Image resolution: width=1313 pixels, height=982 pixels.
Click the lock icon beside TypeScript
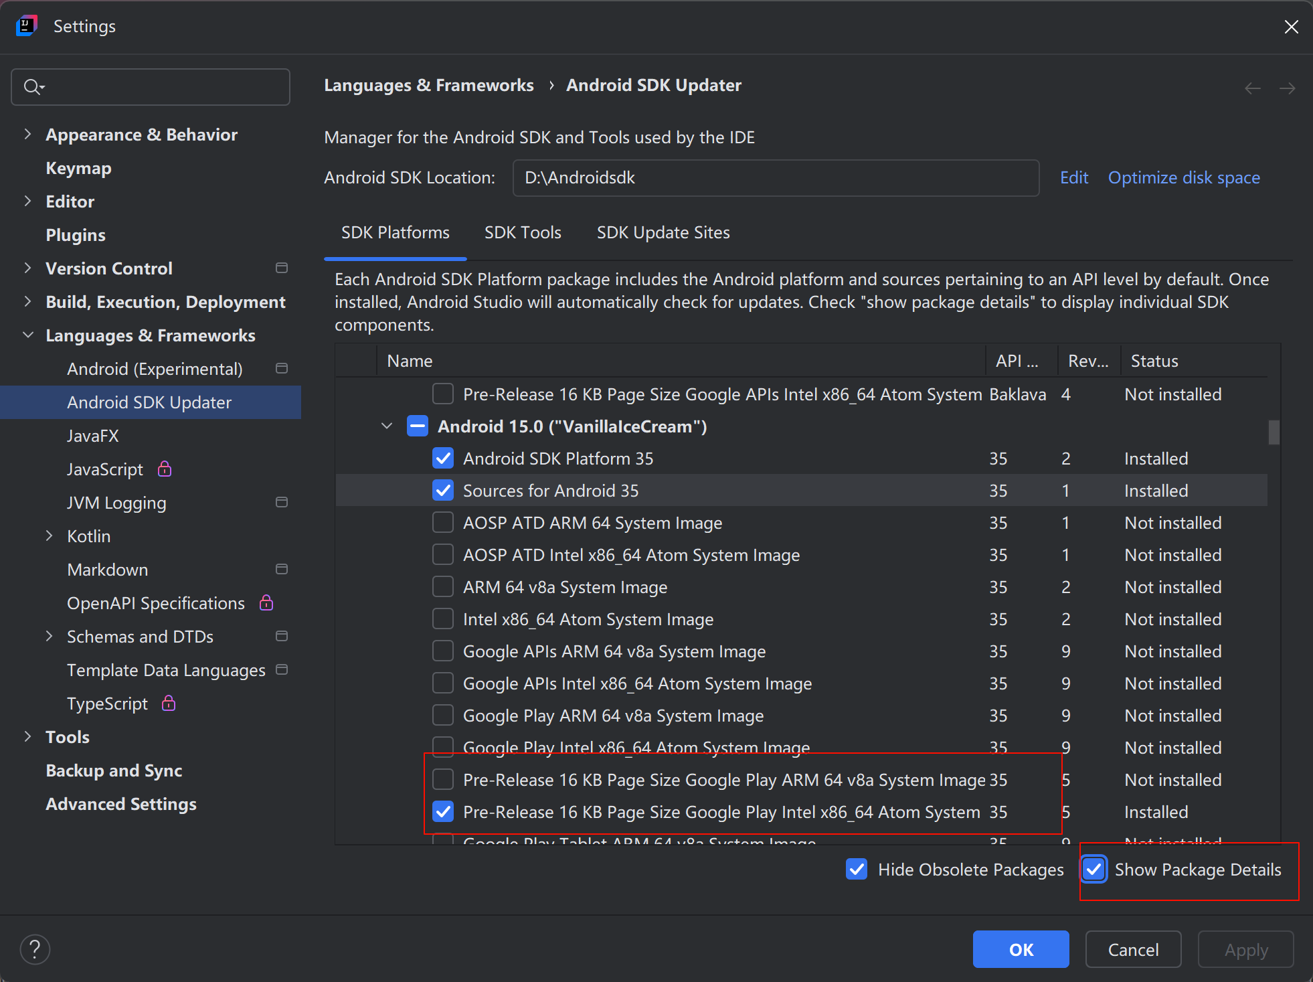pos(169,703)
